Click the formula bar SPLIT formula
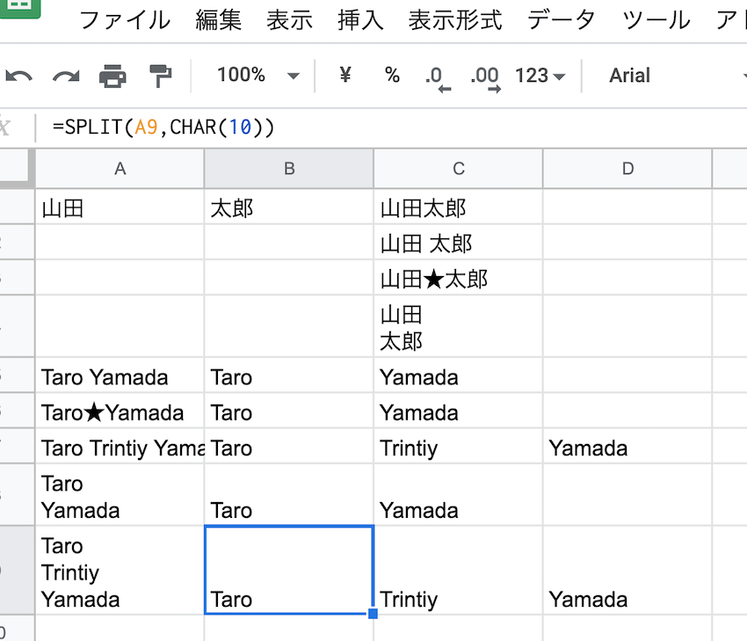 [163, 127]
